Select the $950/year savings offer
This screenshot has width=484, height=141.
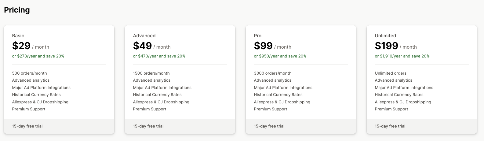280,56
